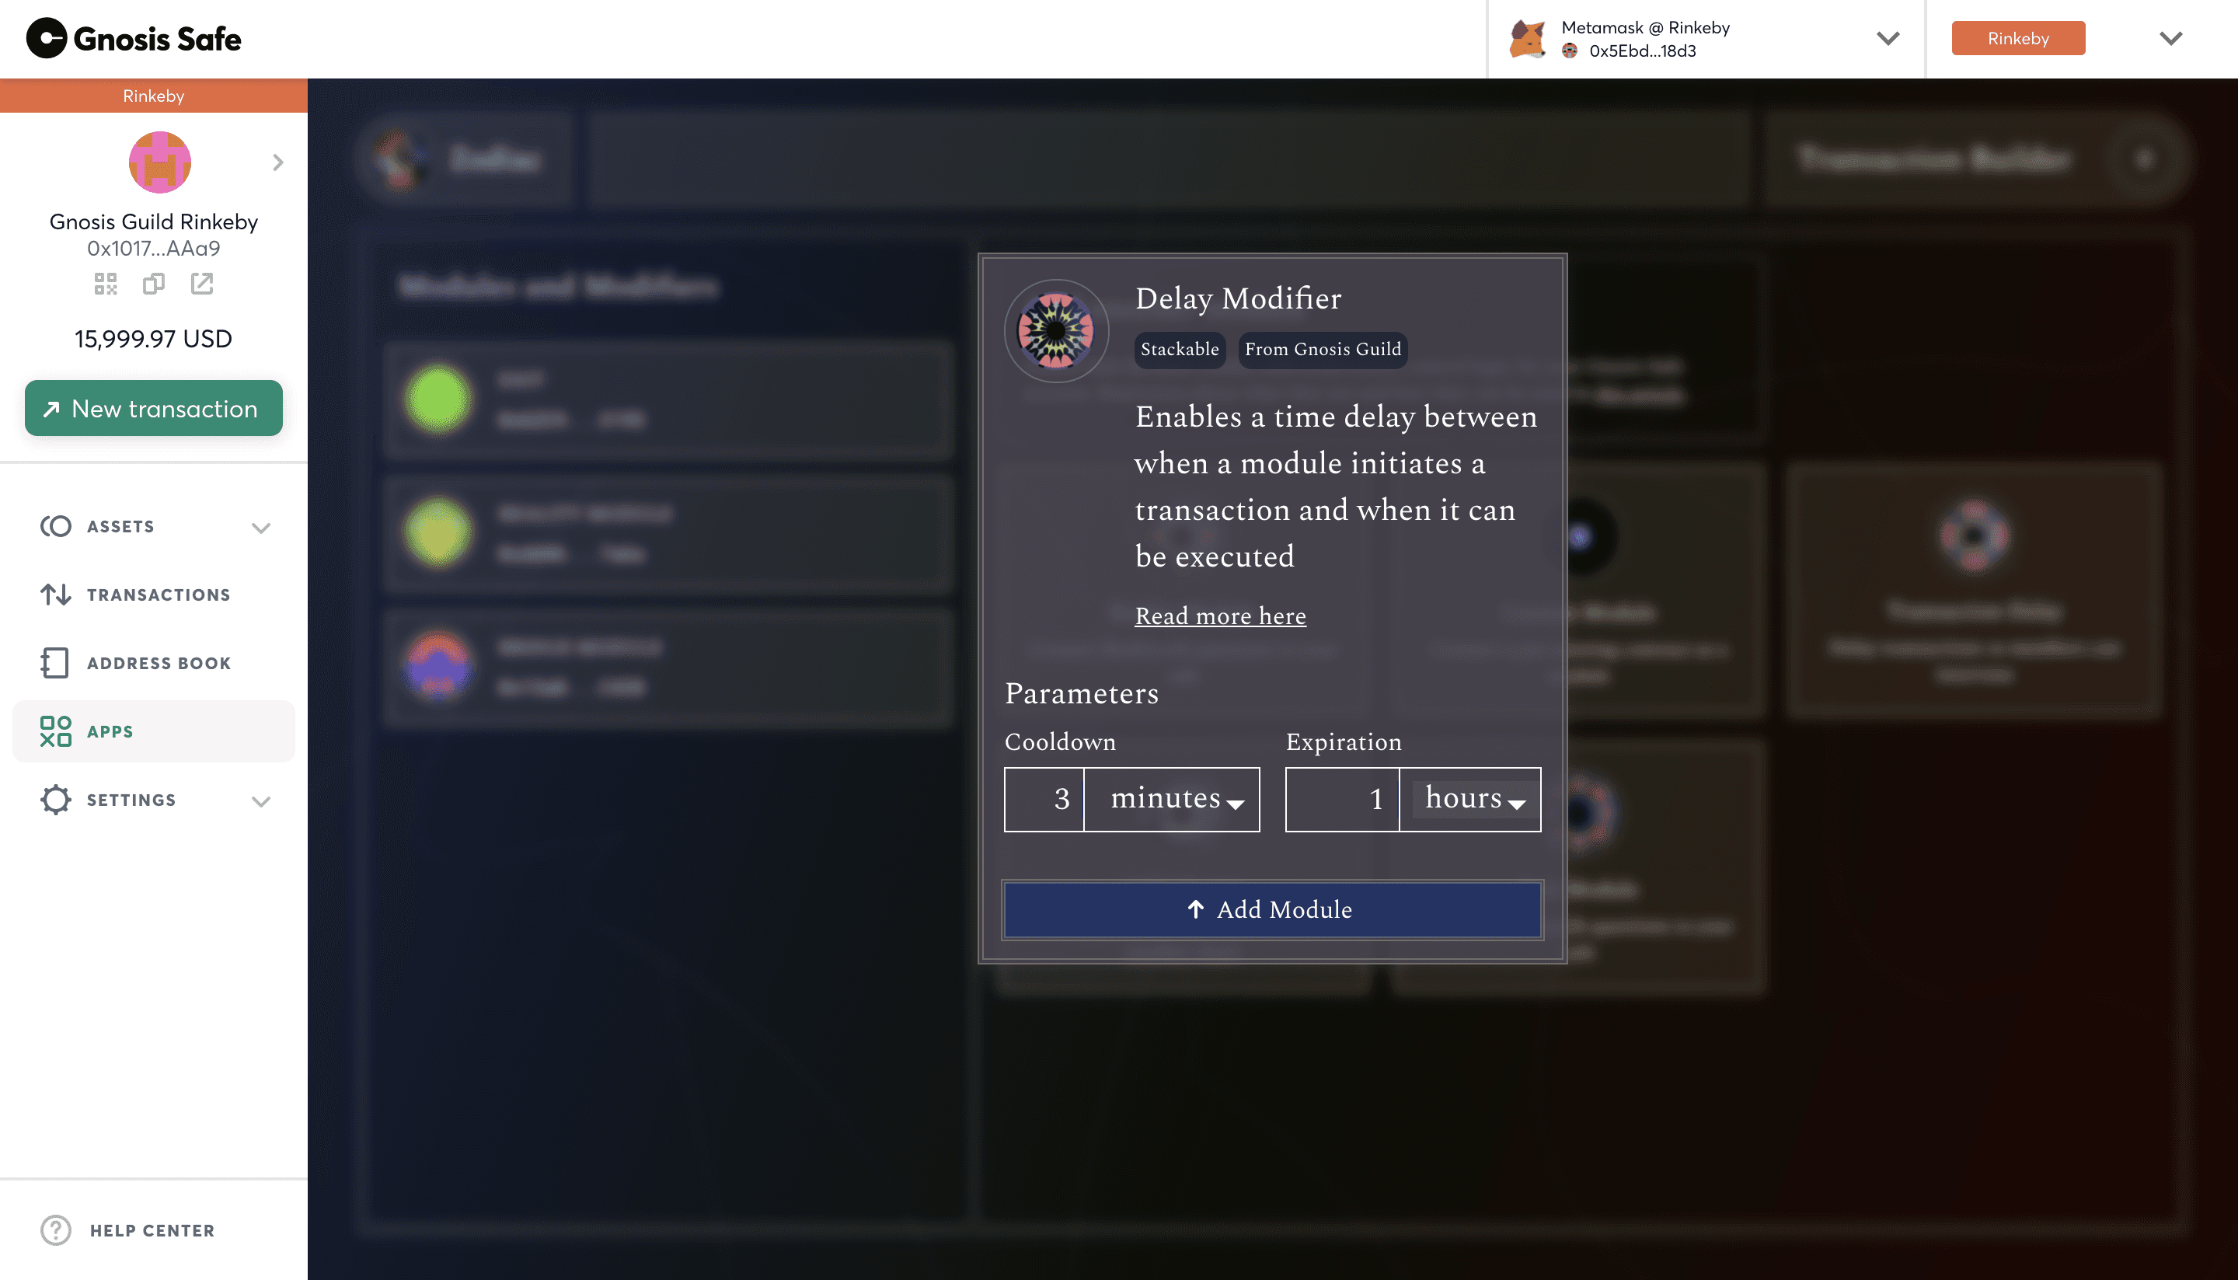The image size is (2238, 1280).
Task: Click the Address Book sidebar icon
Action: (x=55, y=662)
